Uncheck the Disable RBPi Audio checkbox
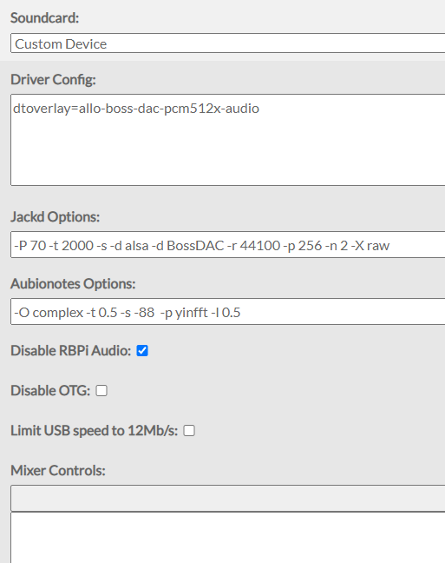 click(x=142, y=351)
